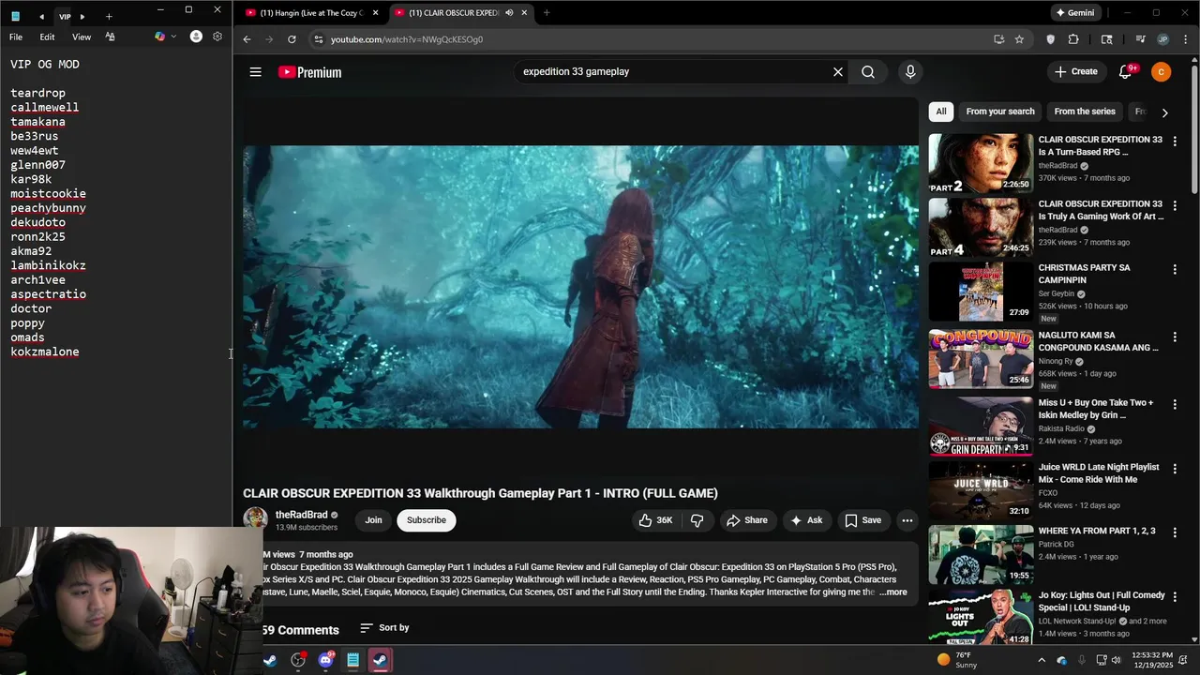Open theRadBrad channel avatar
1200x675 pixels.
[x=255, y=519]
